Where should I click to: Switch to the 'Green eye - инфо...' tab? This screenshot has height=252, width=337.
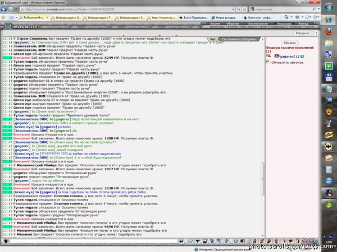258,18
